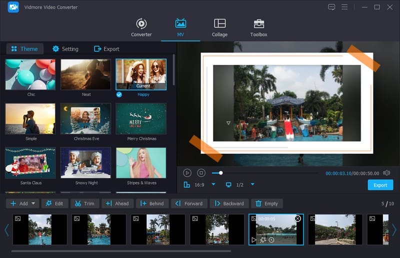Click the Backward button

[229, 204]
